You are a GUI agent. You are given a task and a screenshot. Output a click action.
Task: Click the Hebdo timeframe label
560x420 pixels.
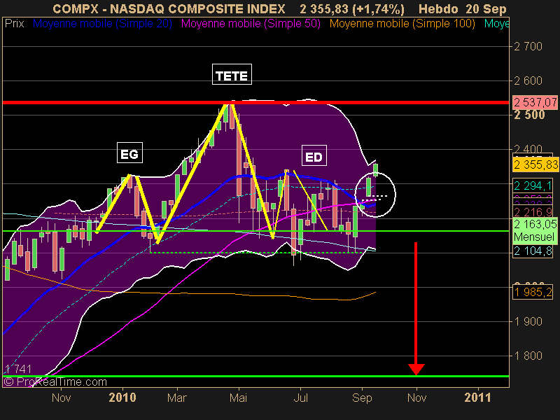(x=439, y=8)
